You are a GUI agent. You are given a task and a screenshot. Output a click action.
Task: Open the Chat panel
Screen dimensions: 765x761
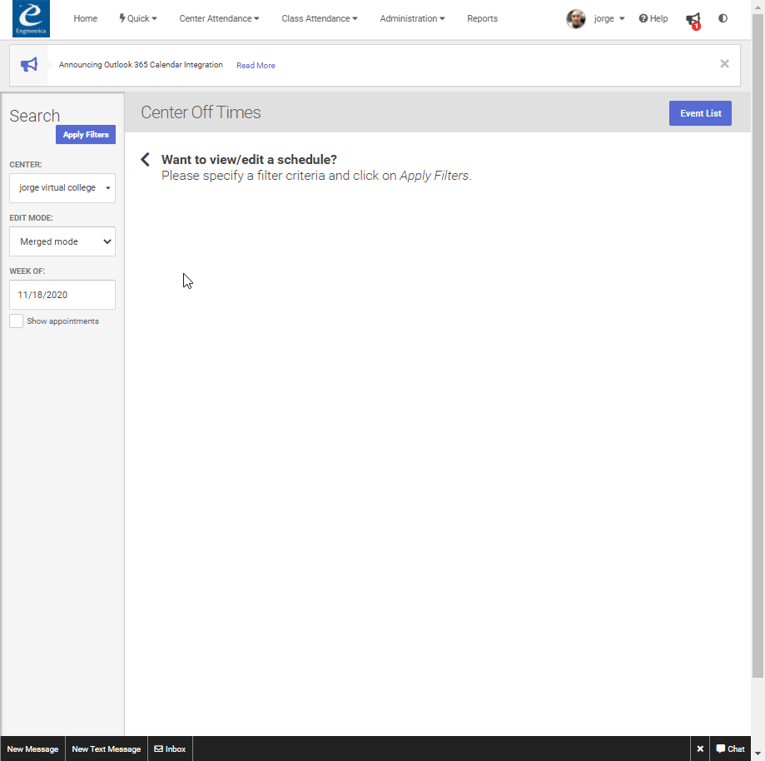point(730,749)
